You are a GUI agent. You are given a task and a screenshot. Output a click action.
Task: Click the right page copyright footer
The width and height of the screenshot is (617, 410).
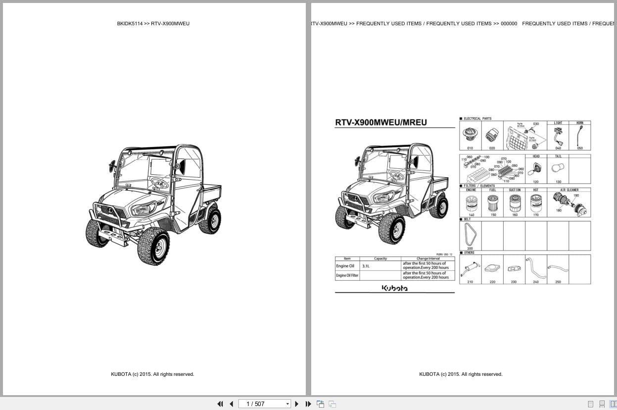coord(461,374)
